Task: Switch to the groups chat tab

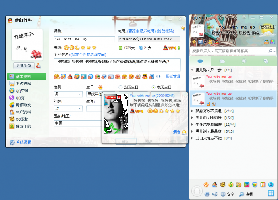Action: [x=222, y=61]
